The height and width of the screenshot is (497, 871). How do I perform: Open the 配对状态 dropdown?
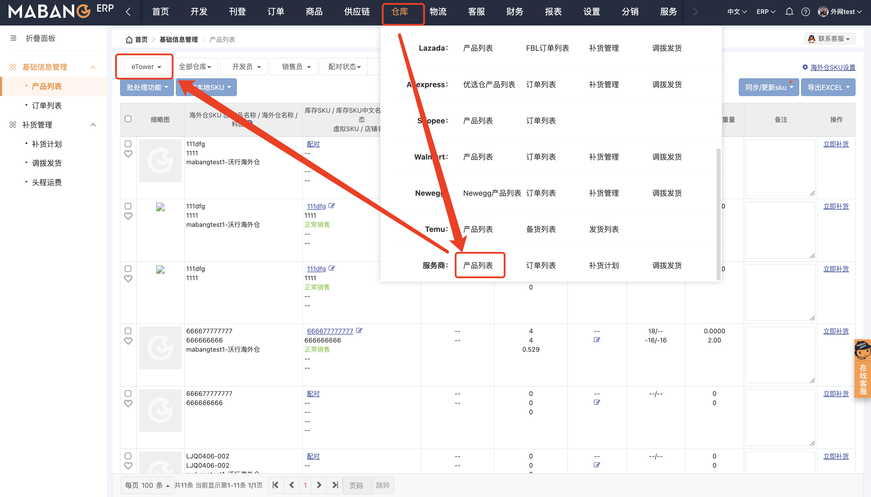(x=344, y=66)
